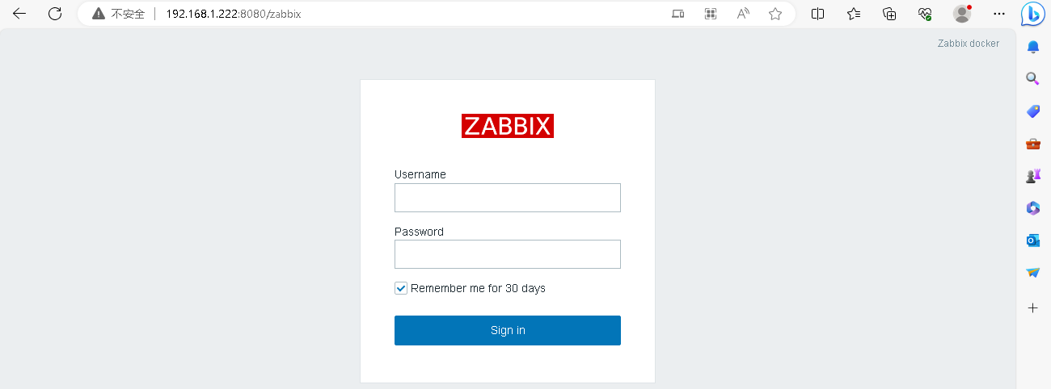Image resolution: width=1051 pixels, height=389 pixels.
Task: Open sidebar search magnifier
Action: click(1032, 79)
